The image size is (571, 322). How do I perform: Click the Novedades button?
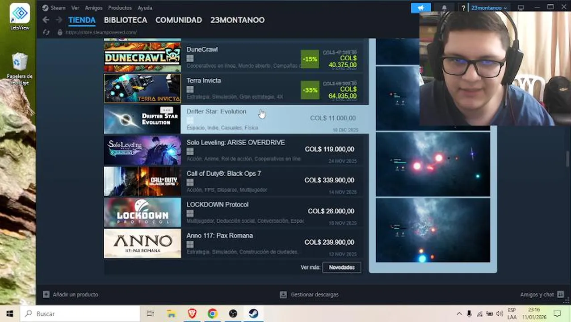point(342,267)
